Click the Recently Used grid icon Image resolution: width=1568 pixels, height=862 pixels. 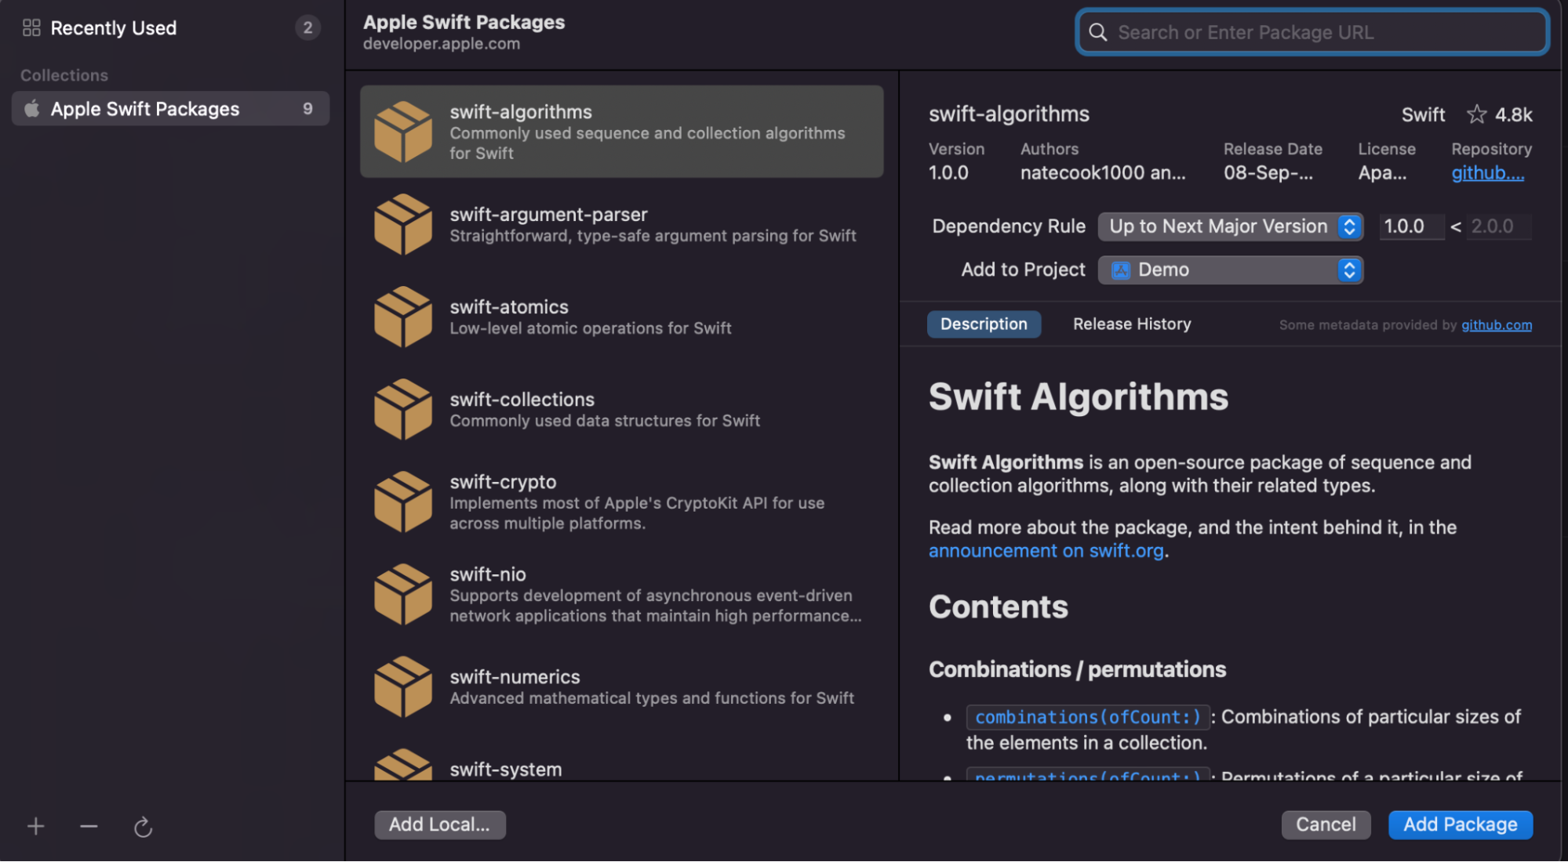[x=31, y=28]
